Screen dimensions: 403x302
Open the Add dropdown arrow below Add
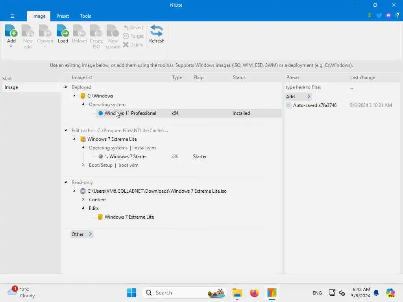[x=11, y=46]
